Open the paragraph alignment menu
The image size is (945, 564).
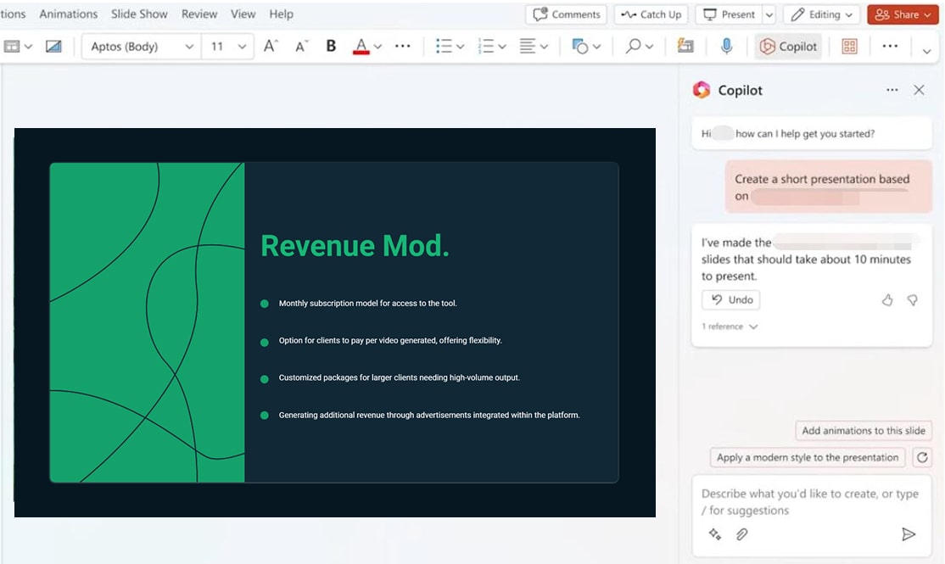pos(534,47)
